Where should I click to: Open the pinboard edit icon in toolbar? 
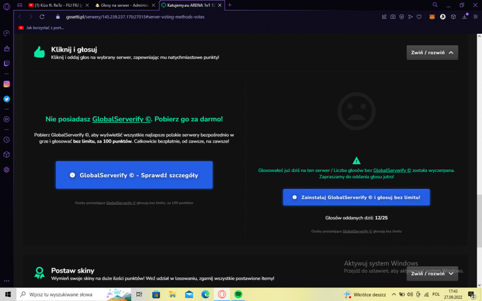(384, 17)
